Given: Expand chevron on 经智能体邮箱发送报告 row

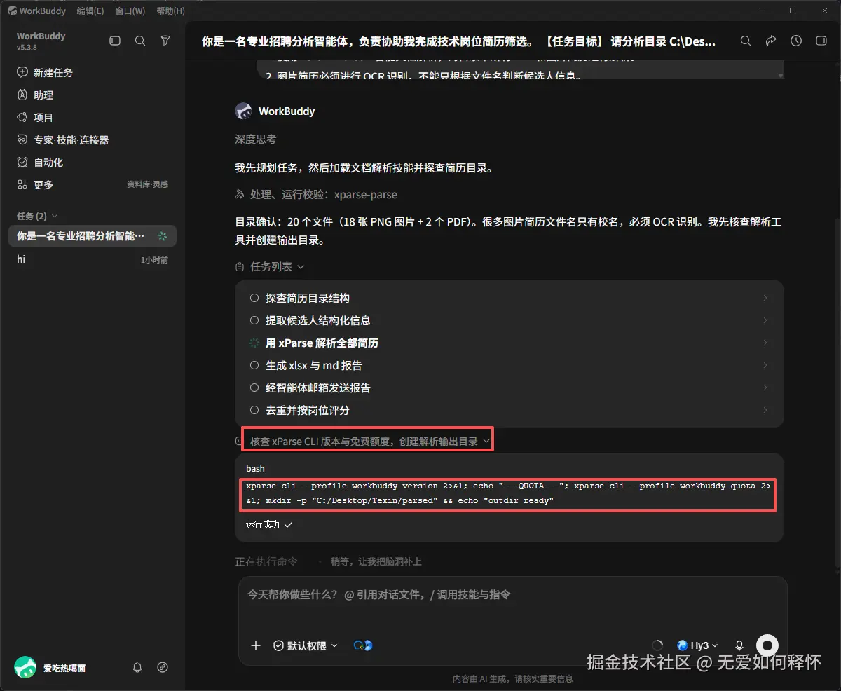Looking at the screenshot, I should [x=765, y=388].
